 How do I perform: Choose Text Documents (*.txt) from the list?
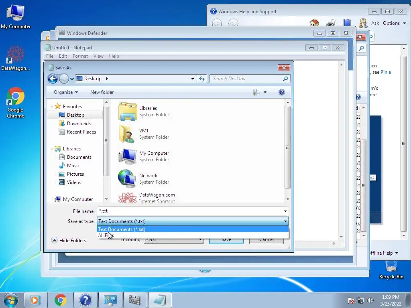tap(193, 229)
